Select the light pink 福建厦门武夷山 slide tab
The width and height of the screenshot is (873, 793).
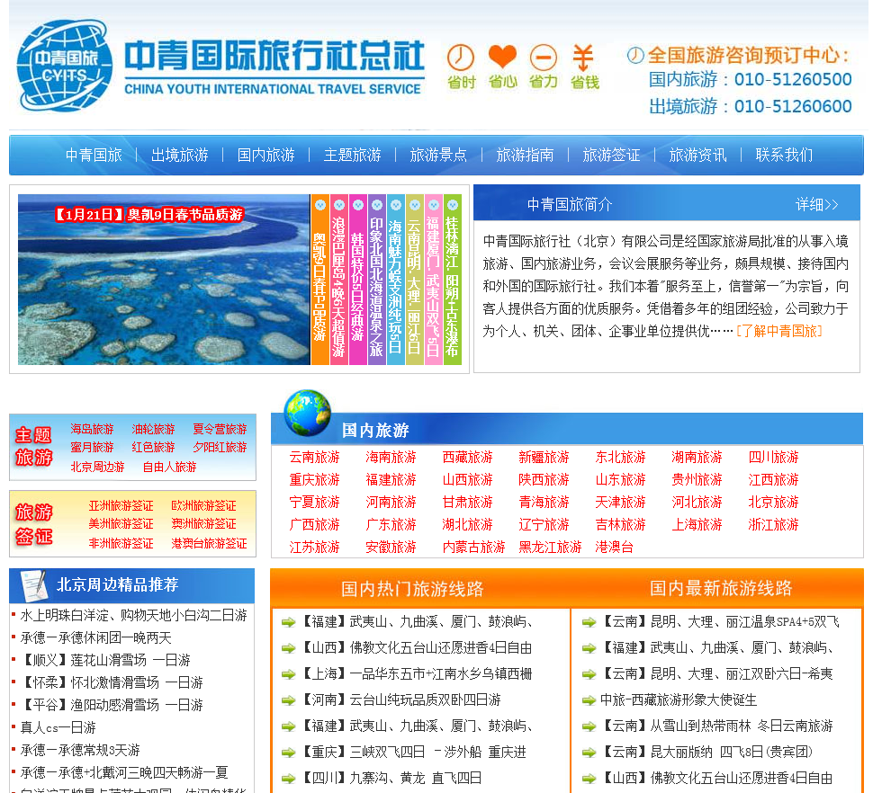433,279
